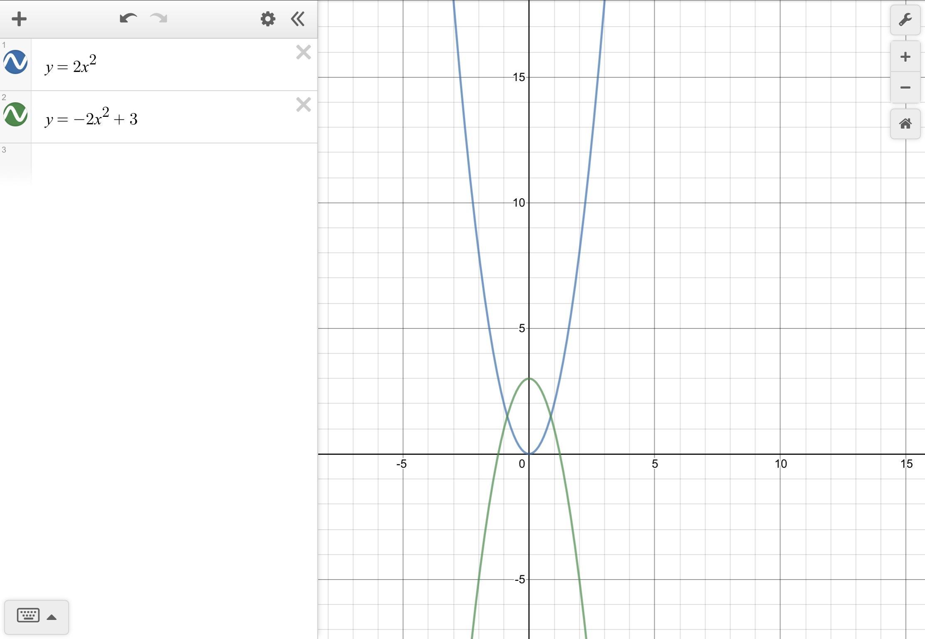The height and width of the screenshot is (639, 925).
Task: Hide the green y=-2x²+3 curve
Action: (16, 115)
